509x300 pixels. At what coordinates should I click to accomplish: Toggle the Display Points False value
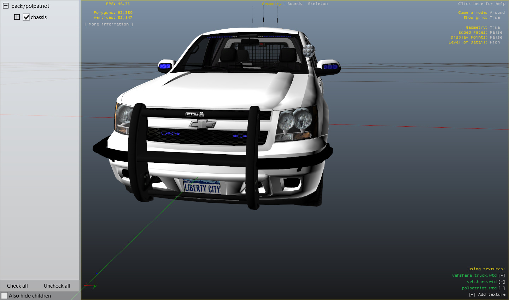click(496, 37)
